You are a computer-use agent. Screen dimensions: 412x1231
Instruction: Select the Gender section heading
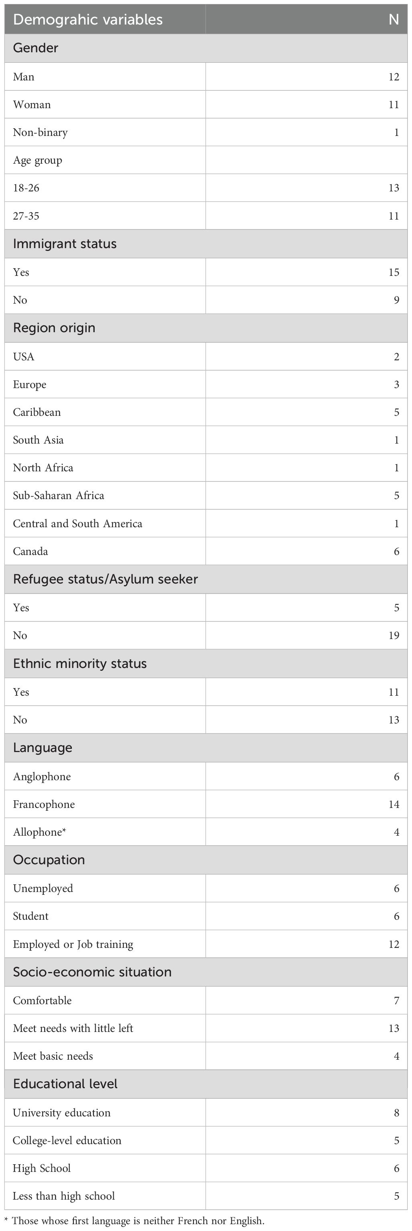tap(36, 48)
